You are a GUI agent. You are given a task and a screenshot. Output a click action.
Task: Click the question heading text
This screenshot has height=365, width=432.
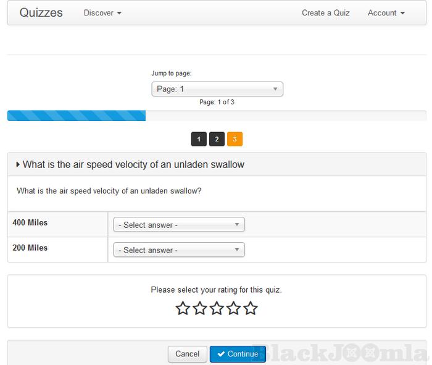coord(133,165)
